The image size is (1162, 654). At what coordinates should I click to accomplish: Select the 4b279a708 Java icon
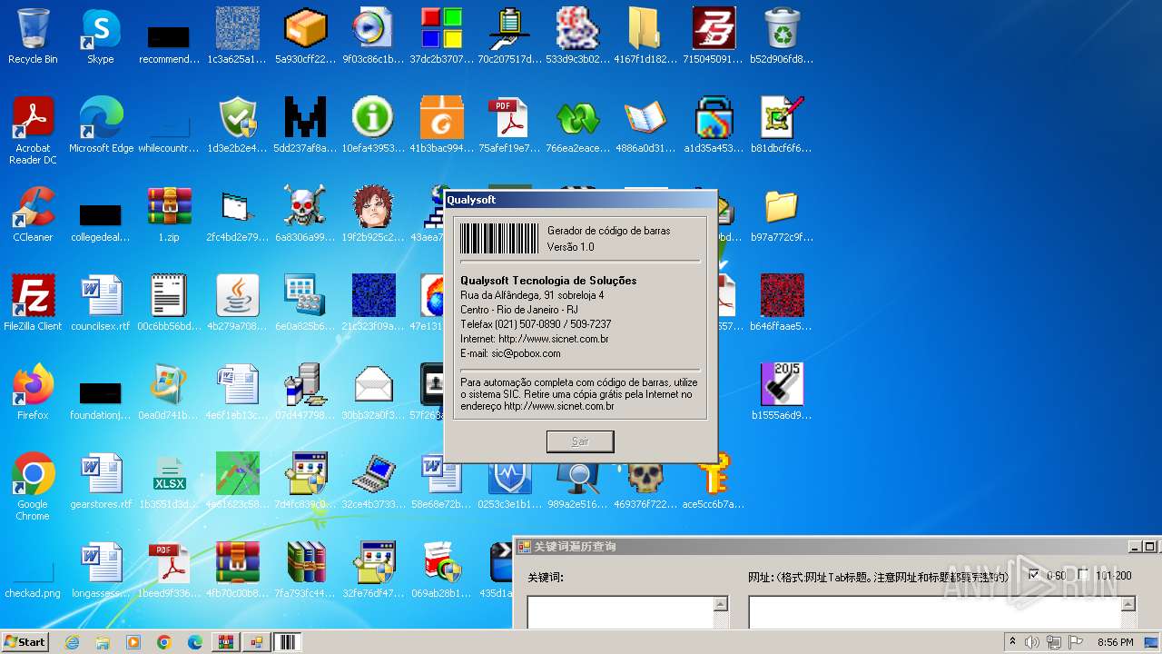click(237, 303)
